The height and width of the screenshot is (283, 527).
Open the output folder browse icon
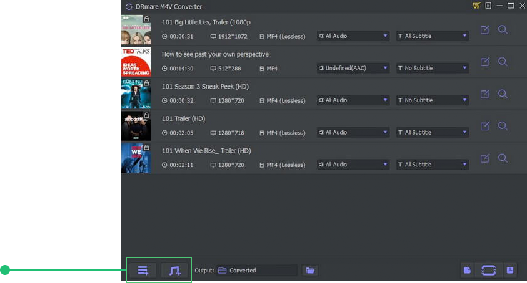[x=310, y=271]
